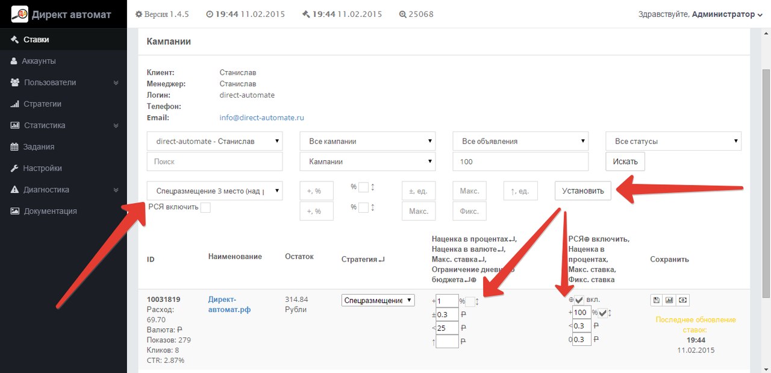Open the Все статусы dropdown
This screenshot has height=373, width=771.
(673, 141)
